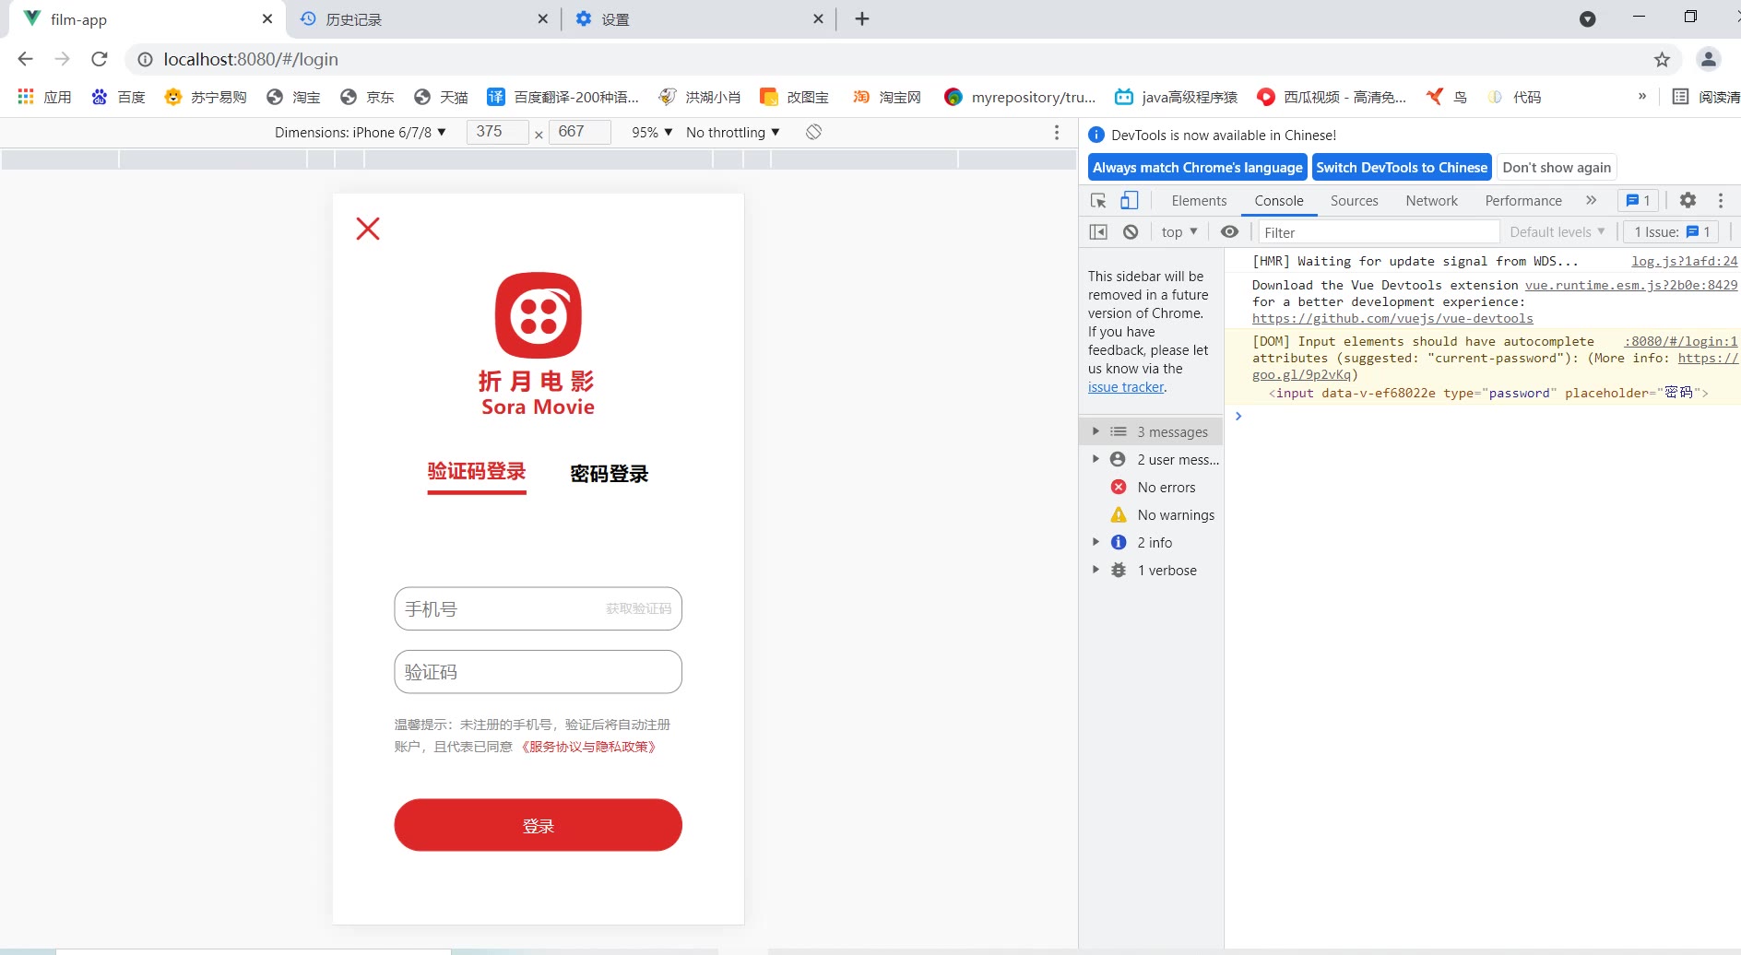Expand the 2 user messages group

(x=1151, y=459)
